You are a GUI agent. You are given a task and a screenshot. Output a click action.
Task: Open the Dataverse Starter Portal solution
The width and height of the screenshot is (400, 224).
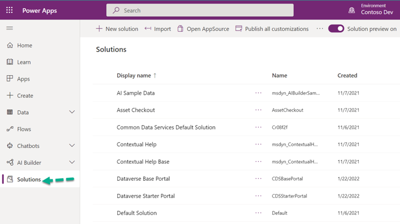click(x=146, y=196)
